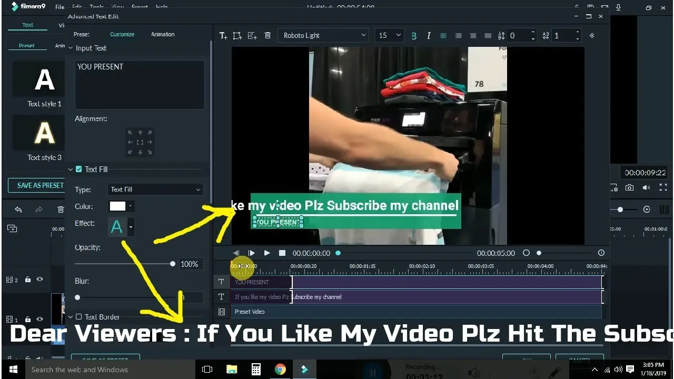Open the Roboto Light font dropdown
The height and width of the screenshot is (379, 674).
323,35
